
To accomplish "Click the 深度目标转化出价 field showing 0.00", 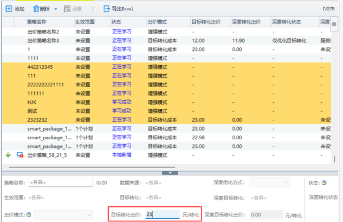I will tap(266, 215).
